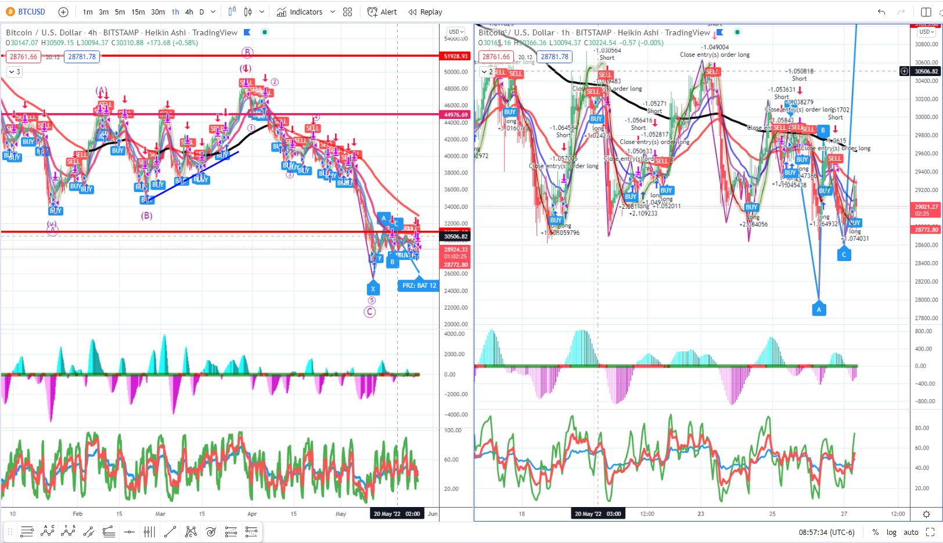943x543 pixels.
Task: Click the 44976.69 price label on left axis
Action: (x=456, y=115)
